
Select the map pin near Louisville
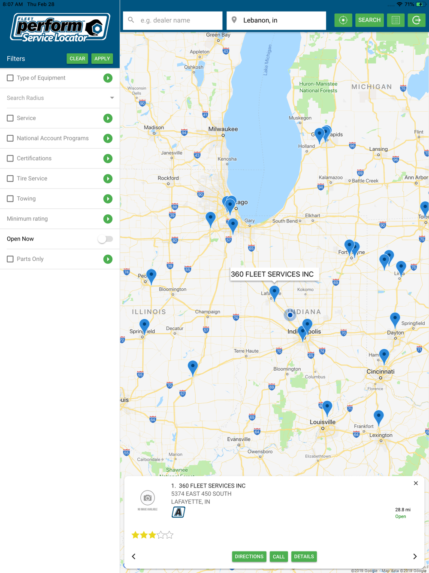click(x=327, y=408)
